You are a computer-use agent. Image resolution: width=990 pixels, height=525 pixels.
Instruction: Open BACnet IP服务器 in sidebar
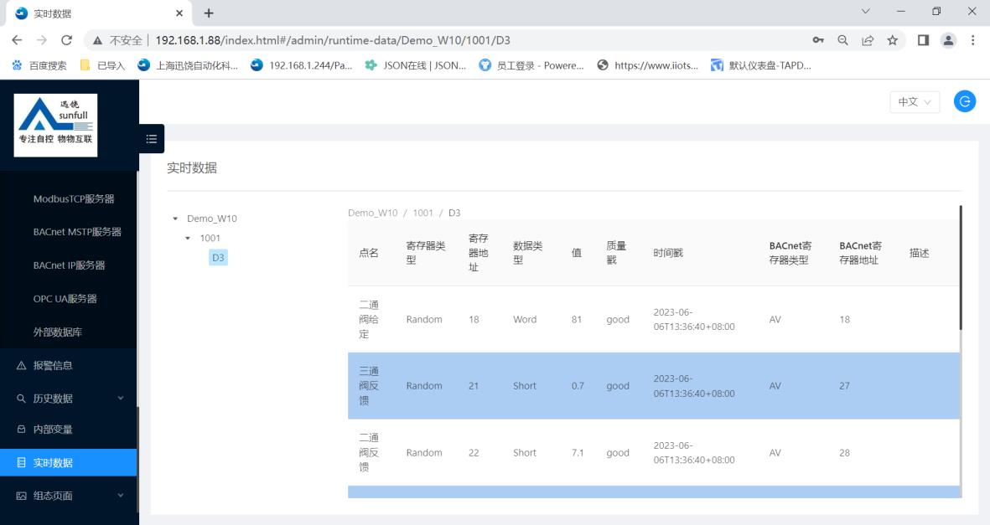69,265
